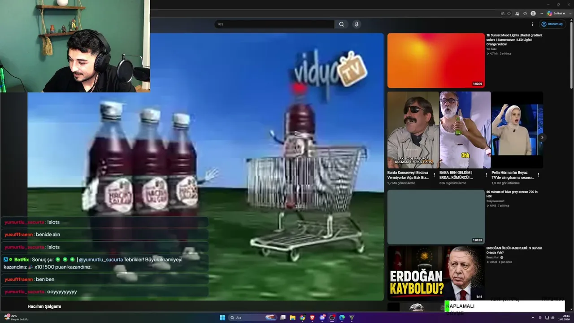This screenshot has width=574, height=323.
Task: Open options menu for Burda Konserveyi short
Action: 434,175
